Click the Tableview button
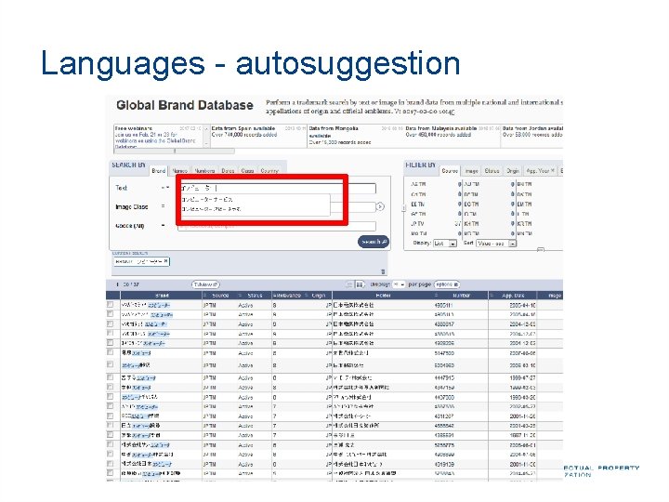The height and width of the screenshot is (502, 669). pos(205,284)
